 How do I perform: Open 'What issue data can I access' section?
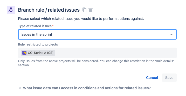tap(87, 88)
